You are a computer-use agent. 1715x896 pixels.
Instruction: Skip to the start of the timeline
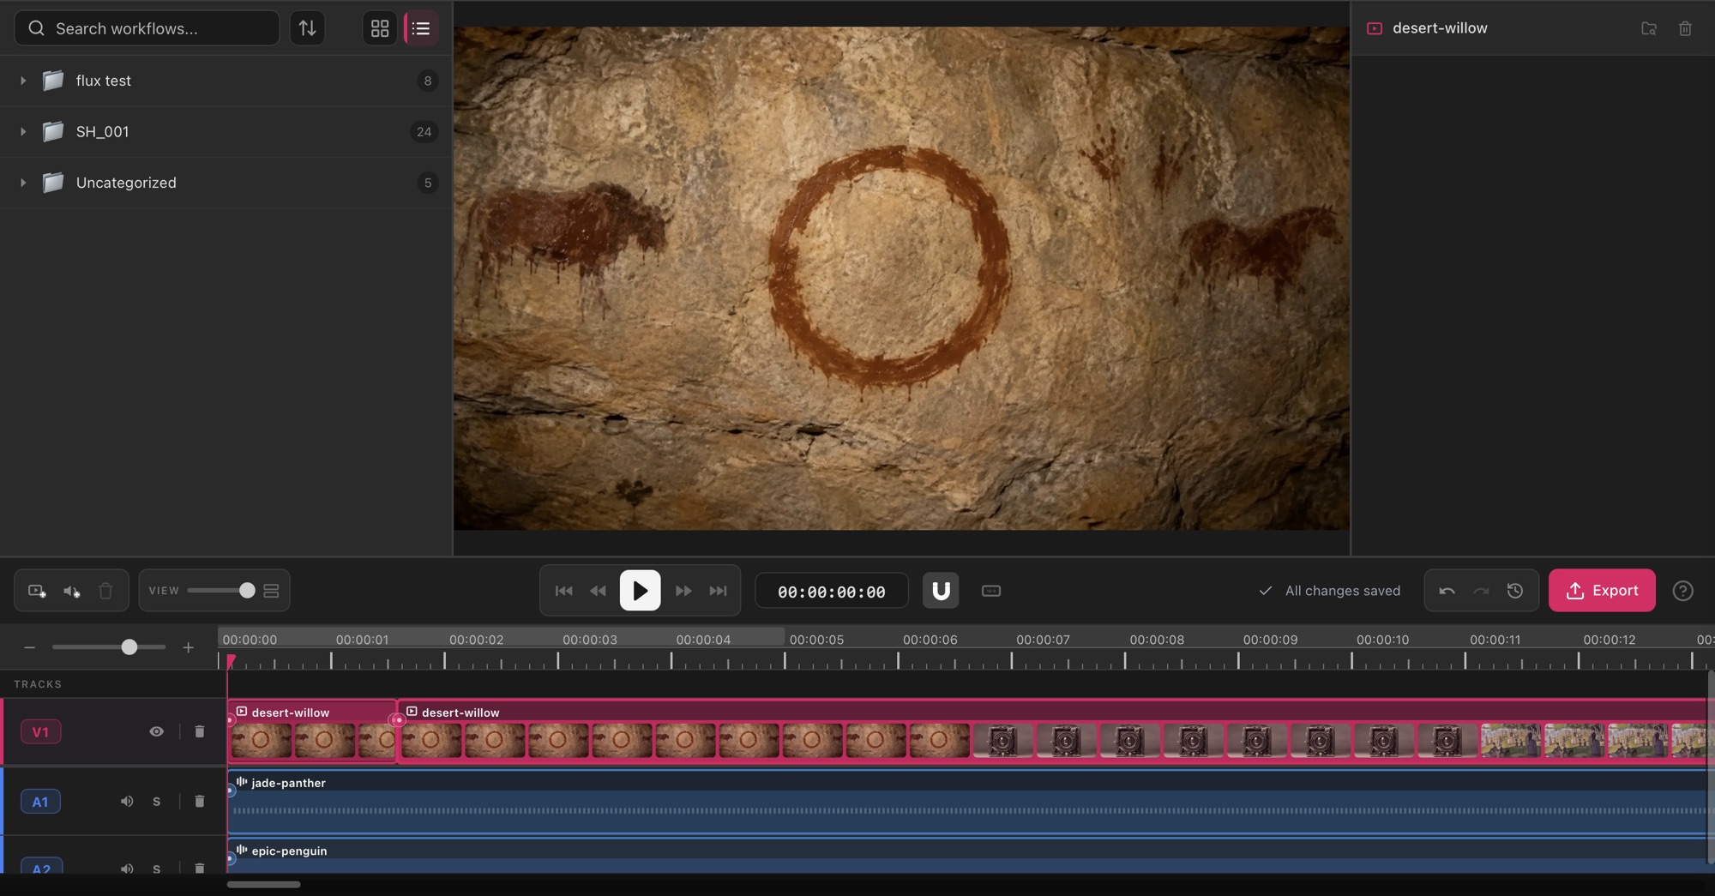[x=563, y=591]
